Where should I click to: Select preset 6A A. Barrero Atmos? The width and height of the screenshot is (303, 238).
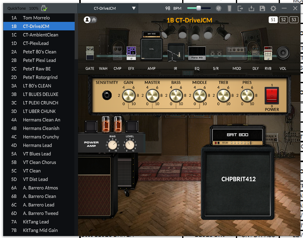coord(39,188)
